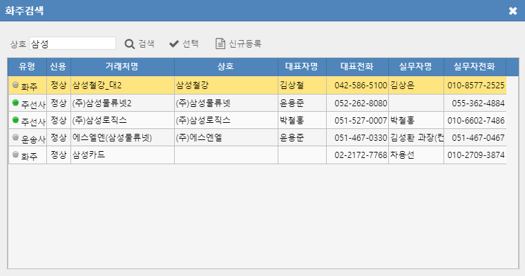The image size is (525, 276).
Task: Click contact name 차용선
Action: (402, 155)
